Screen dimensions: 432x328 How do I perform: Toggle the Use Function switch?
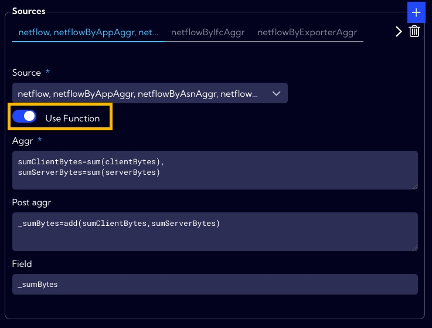click(x=24, y=116)
